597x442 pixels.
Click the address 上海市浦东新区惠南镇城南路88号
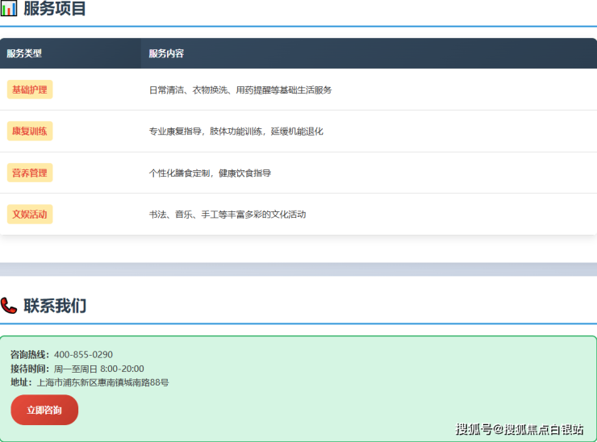[102, 382]
